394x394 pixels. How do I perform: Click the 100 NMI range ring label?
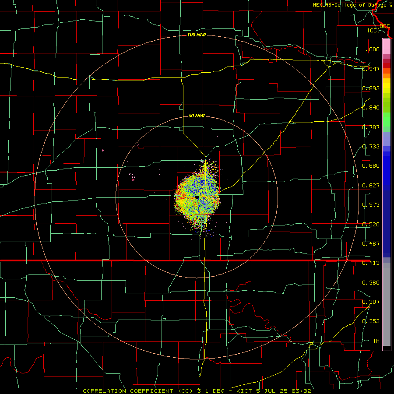pyautogui.click(x=197, y=35)
